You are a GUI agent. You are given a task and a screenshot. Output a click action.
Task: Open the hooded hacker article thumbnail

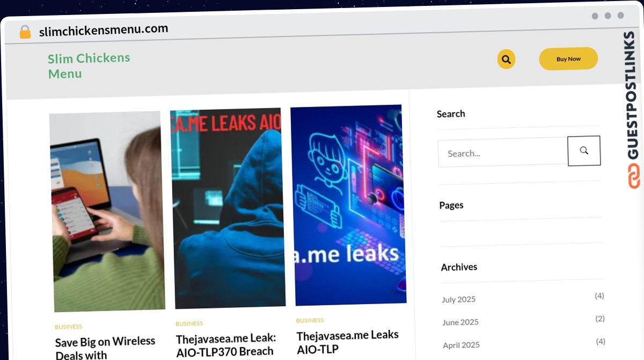[x=228, y=208]
